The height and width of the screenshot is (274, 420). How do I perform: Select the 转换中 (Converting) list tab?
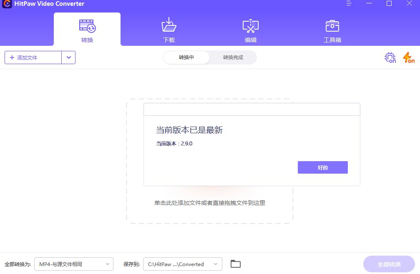point(186,57)
